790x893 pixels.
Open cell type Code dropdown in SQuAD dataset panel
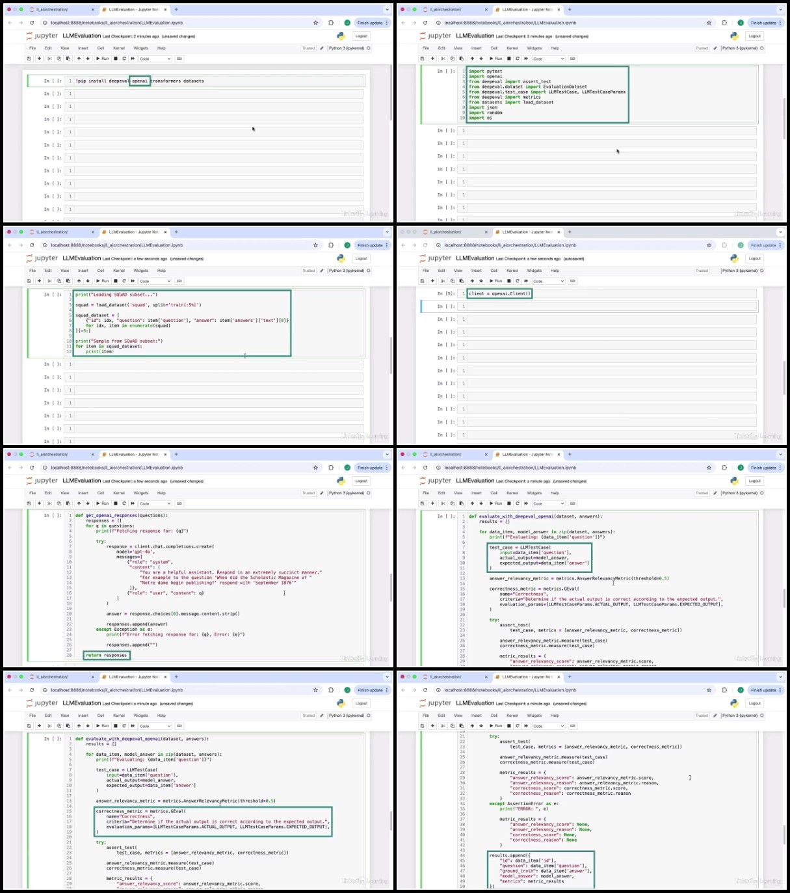tap(155, 281)
